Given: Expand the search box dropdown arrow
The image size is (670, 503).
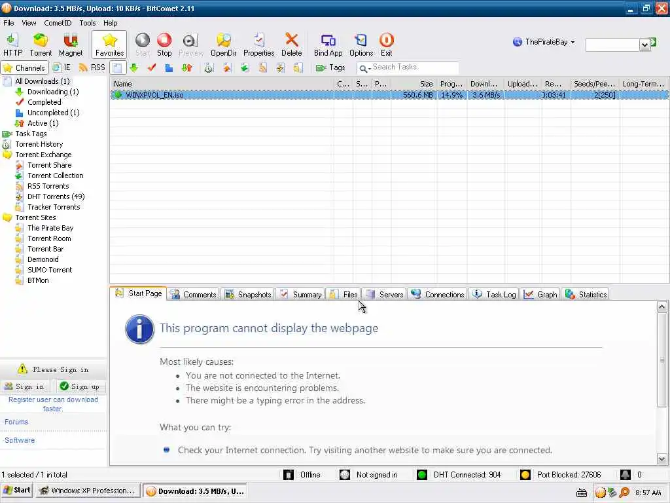Looking at the screenshot, I should 644,45.
